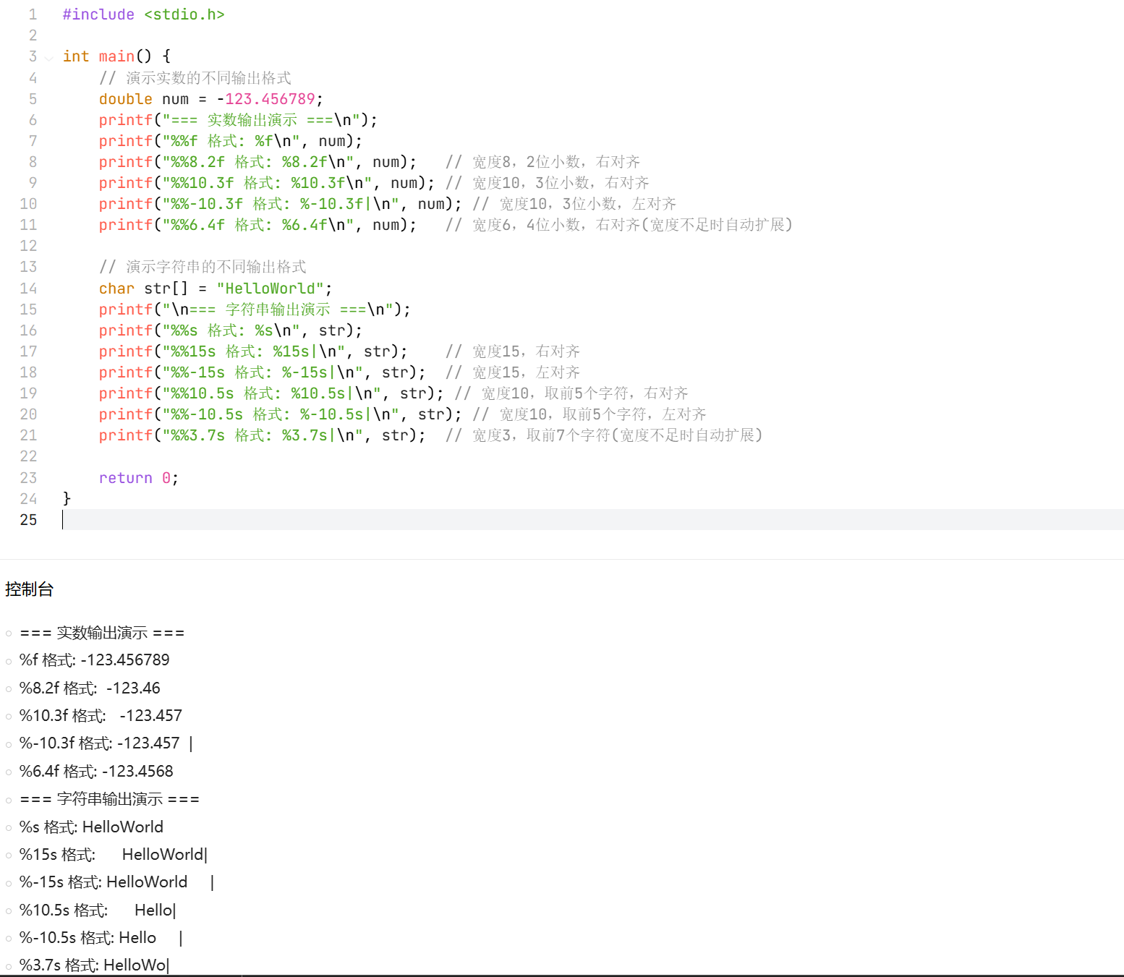Screen dimensions: 1124x977
Task: Click the printf '%%15s 格式' code line
Action: 254,351
